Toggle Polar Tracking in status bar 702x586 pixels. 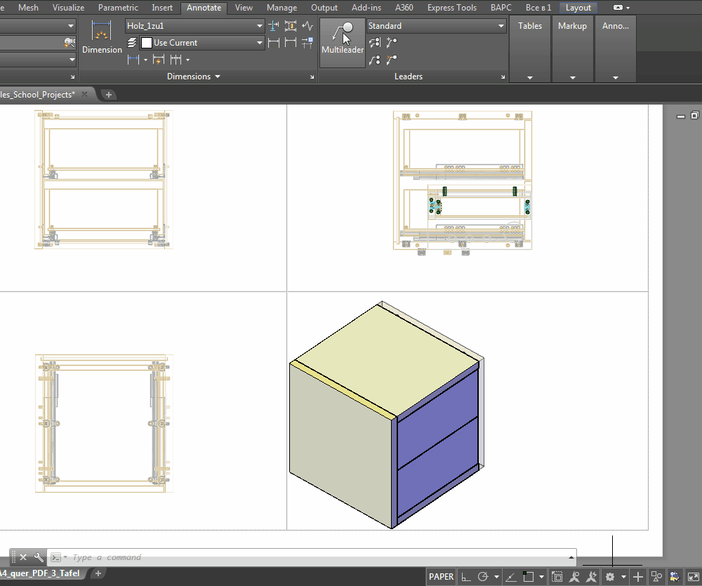coord(483,577)
